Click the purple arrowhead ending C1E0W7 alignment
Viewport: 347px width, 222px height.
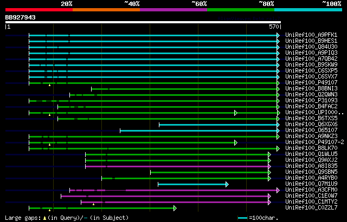[x=269, y=196]
